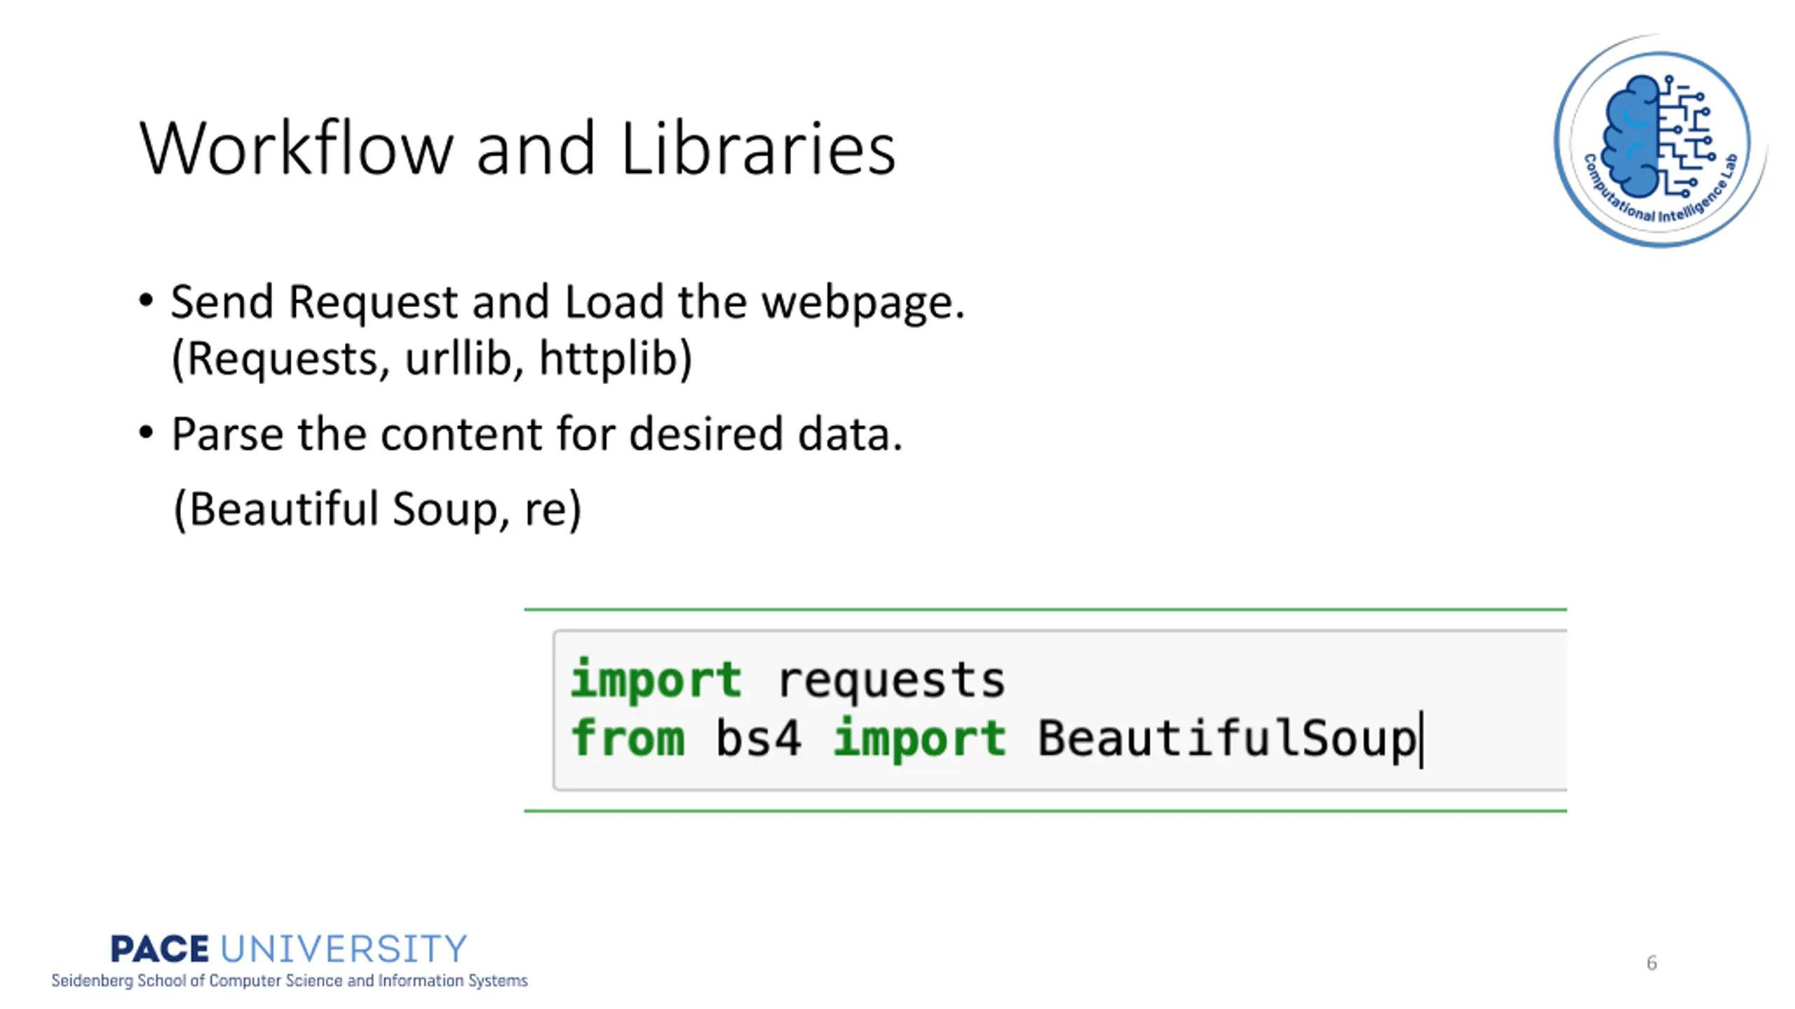The image size is (1795, 1009).
Task: Click the green from keyword in the code
Action: coord(628,739)
